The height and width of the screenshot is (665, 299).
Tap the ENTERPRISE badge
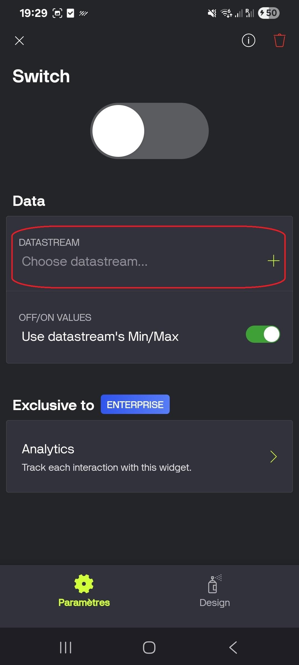pyautogui.click(x=135, y=405)
